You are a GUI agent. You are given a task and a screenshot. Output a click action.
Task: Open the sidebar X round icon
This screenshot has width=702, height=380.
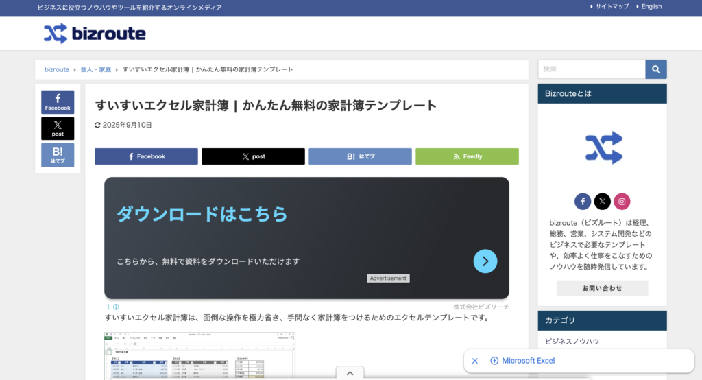(602, 202)
